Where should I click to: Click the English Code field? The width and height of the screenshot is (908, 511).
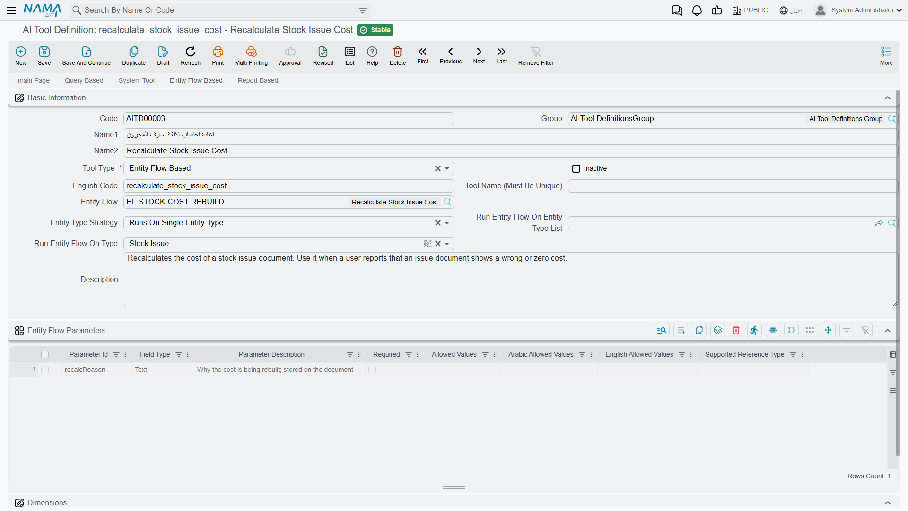(x=288, y=186)
